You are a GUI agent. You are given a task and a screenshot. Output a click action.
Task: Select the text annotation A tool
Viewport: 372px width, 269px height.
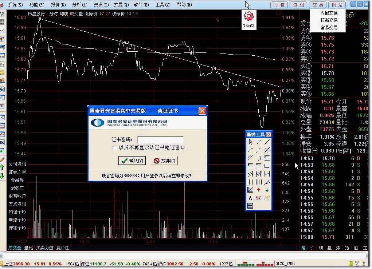click(x=251, y=198)
